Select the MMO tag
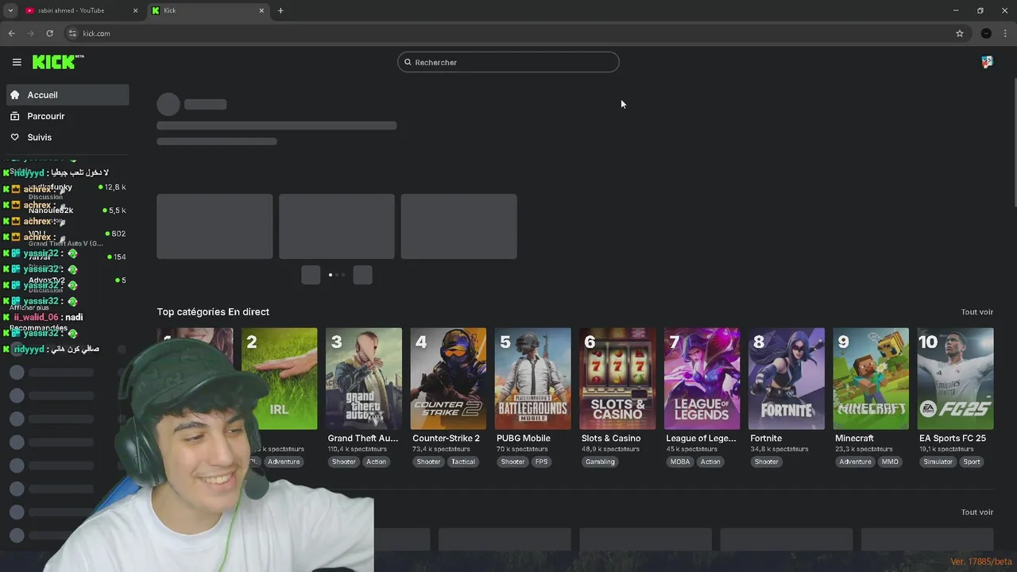The image size is (1017, 572). pos(890,462)
